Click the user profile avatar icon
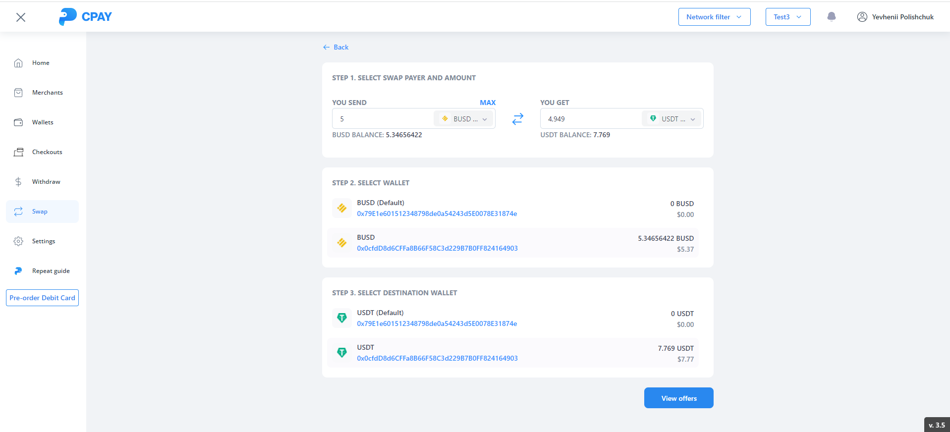Screen dimensions: 950x432 coord(862,17)
